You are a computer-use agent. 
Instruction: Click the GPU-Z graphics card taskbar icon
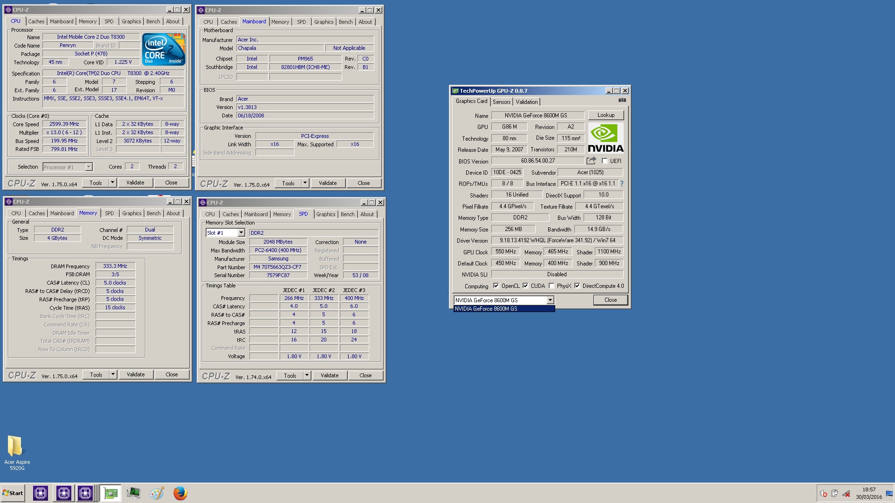pos(110,493)
